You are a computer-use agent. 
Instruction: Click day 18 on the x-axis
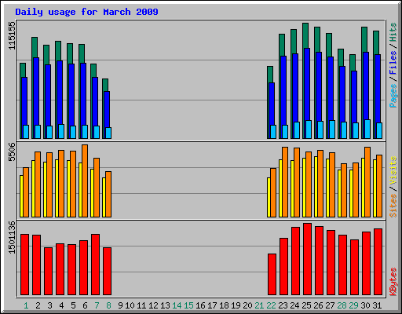(224, 305)
